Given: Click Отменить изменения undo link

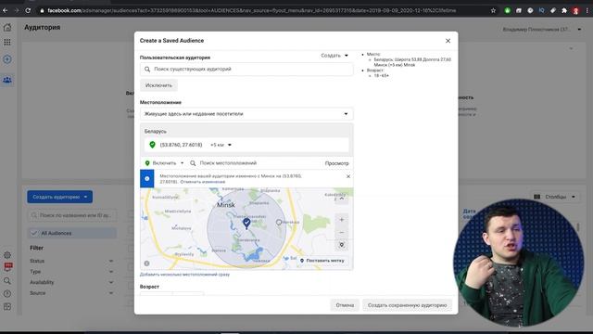Looking at the screenshot, I should [203, 182].
